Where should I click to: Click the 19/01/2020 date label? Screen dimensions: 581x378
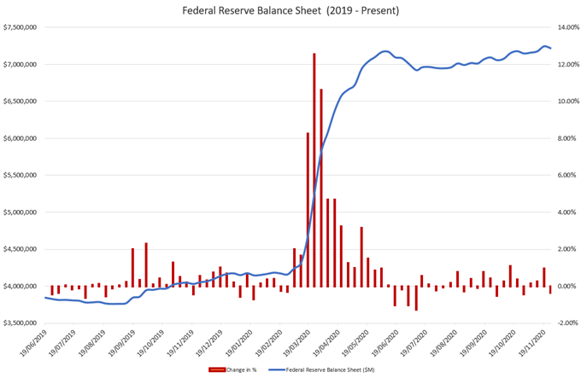tap(238, 343)
